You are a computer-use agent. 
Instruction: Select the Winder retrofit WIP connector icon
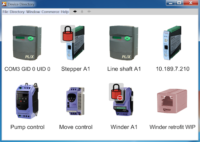172,101
